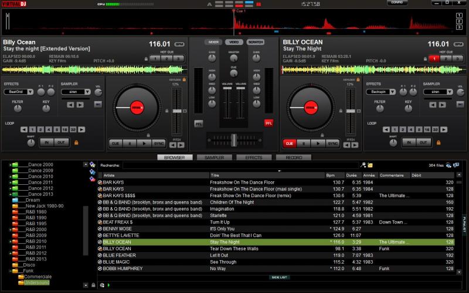Hit SYNC on the left deck
The image size is (469, 293).
click(158, 143)
